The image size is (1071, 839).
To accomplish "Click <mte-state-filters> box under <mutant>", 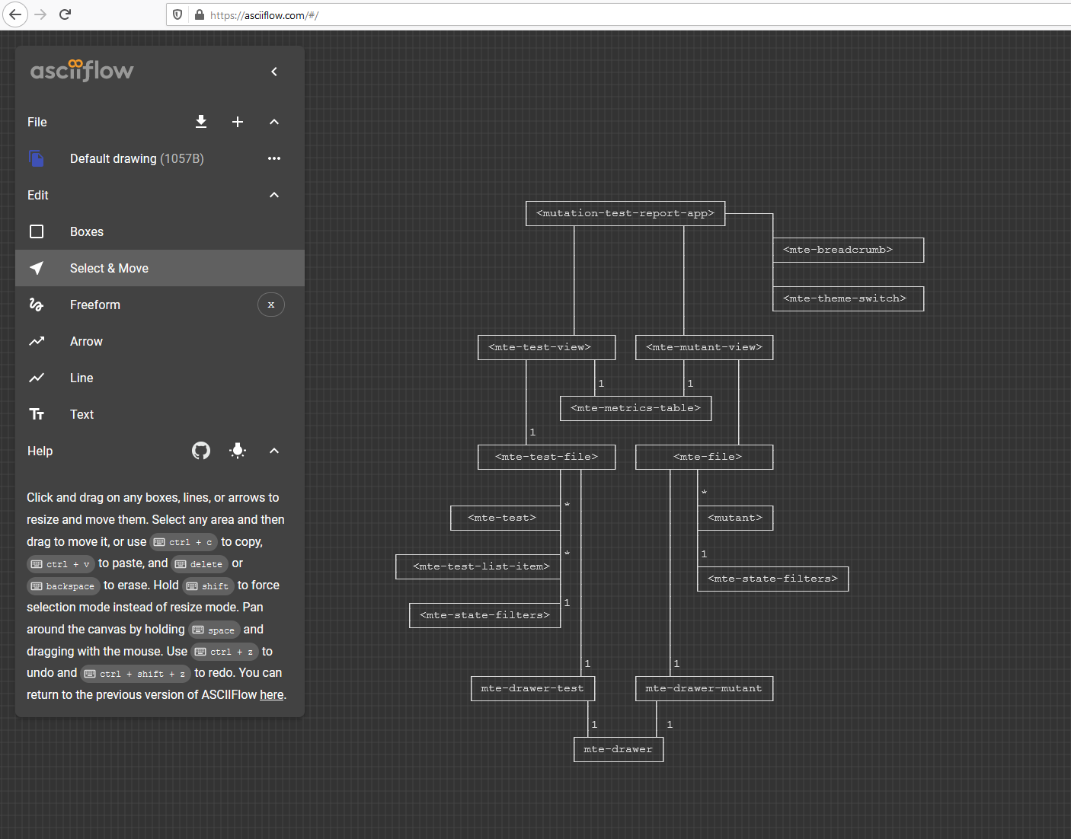I will click(773, 579).
